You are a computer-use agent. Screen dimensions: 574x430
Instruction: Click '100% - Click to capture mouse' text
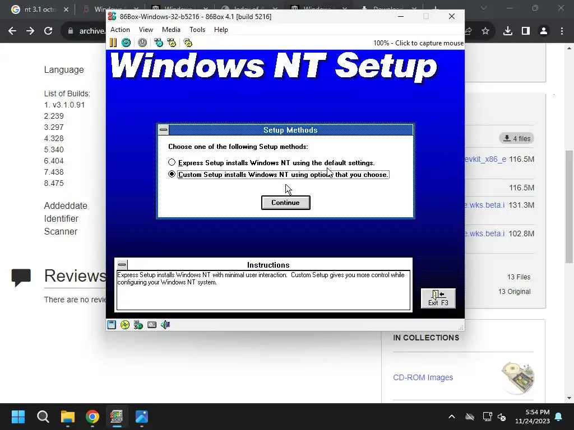pyautogui.click(x=418, y=43)
